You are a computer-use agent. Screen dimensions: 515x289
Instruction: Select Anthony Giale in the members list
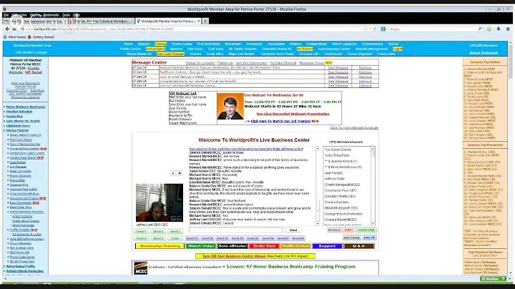click(334, 179)
